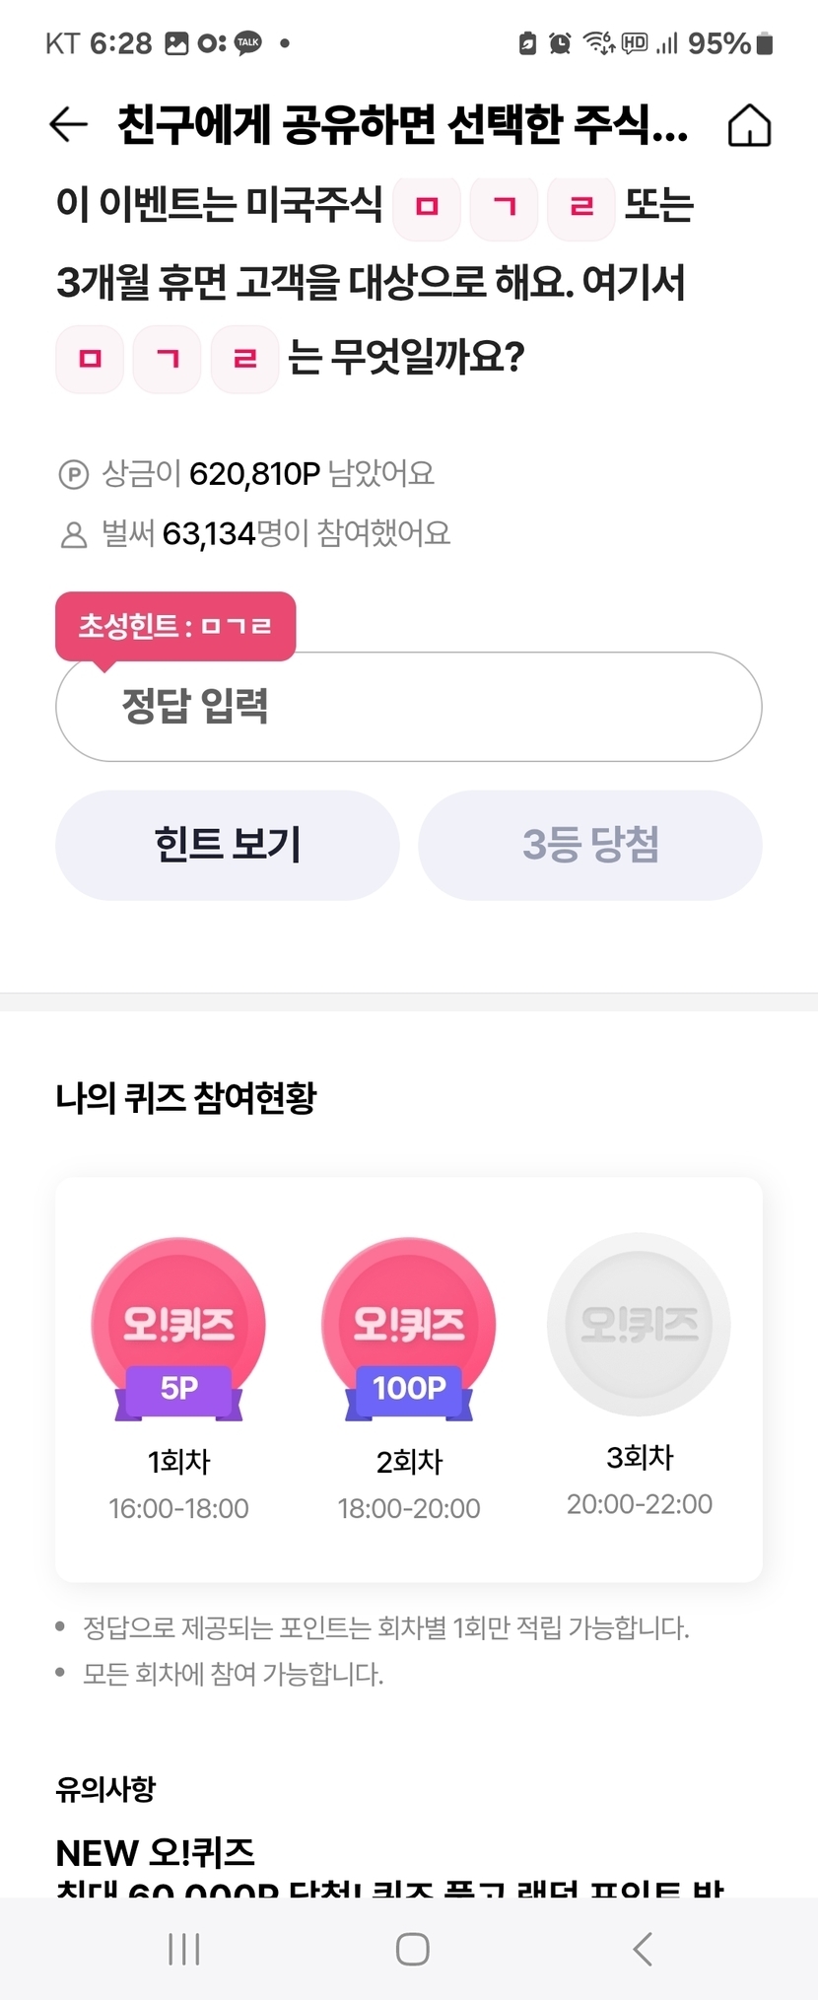Tap the 2회차 100P quiz badge
Screen dimensions: 818x2000
coord(409,1328)
